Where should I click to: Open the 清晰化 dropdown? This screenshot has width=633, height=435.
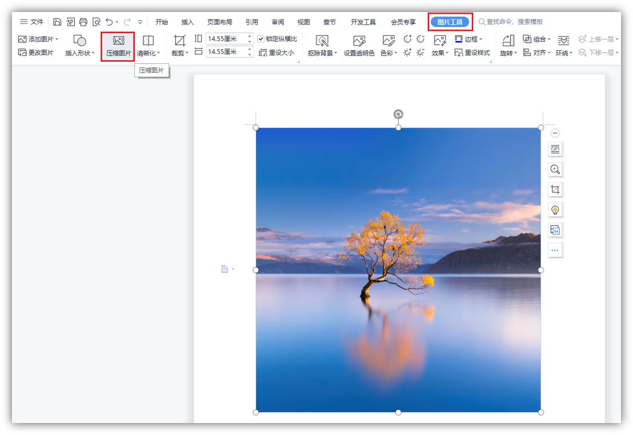click(x=148, y=45)
